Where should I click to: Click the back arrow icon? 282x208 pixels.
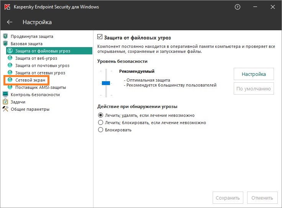tap(10, 22)
